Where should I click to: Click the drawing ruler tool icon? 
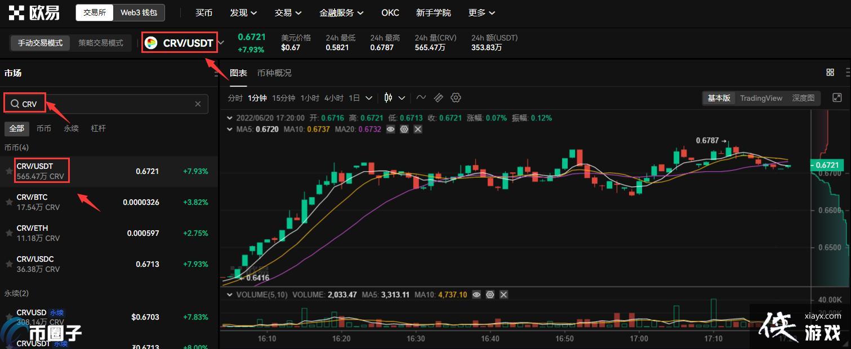(x=439, y=97)
